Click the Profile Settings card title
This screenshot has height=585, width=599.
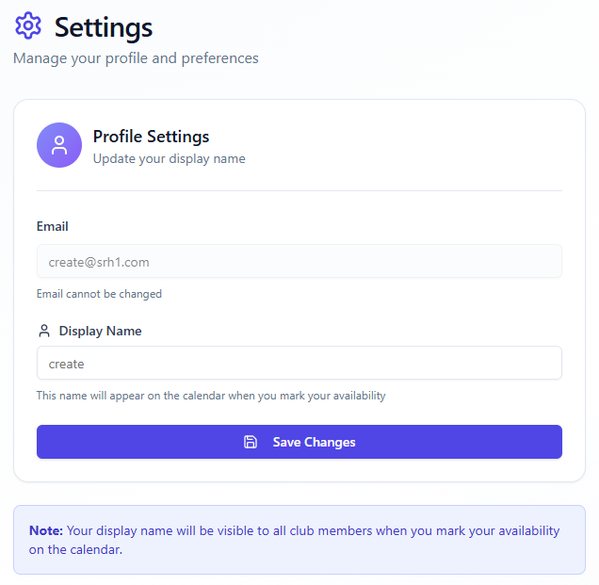coord(151,137)
